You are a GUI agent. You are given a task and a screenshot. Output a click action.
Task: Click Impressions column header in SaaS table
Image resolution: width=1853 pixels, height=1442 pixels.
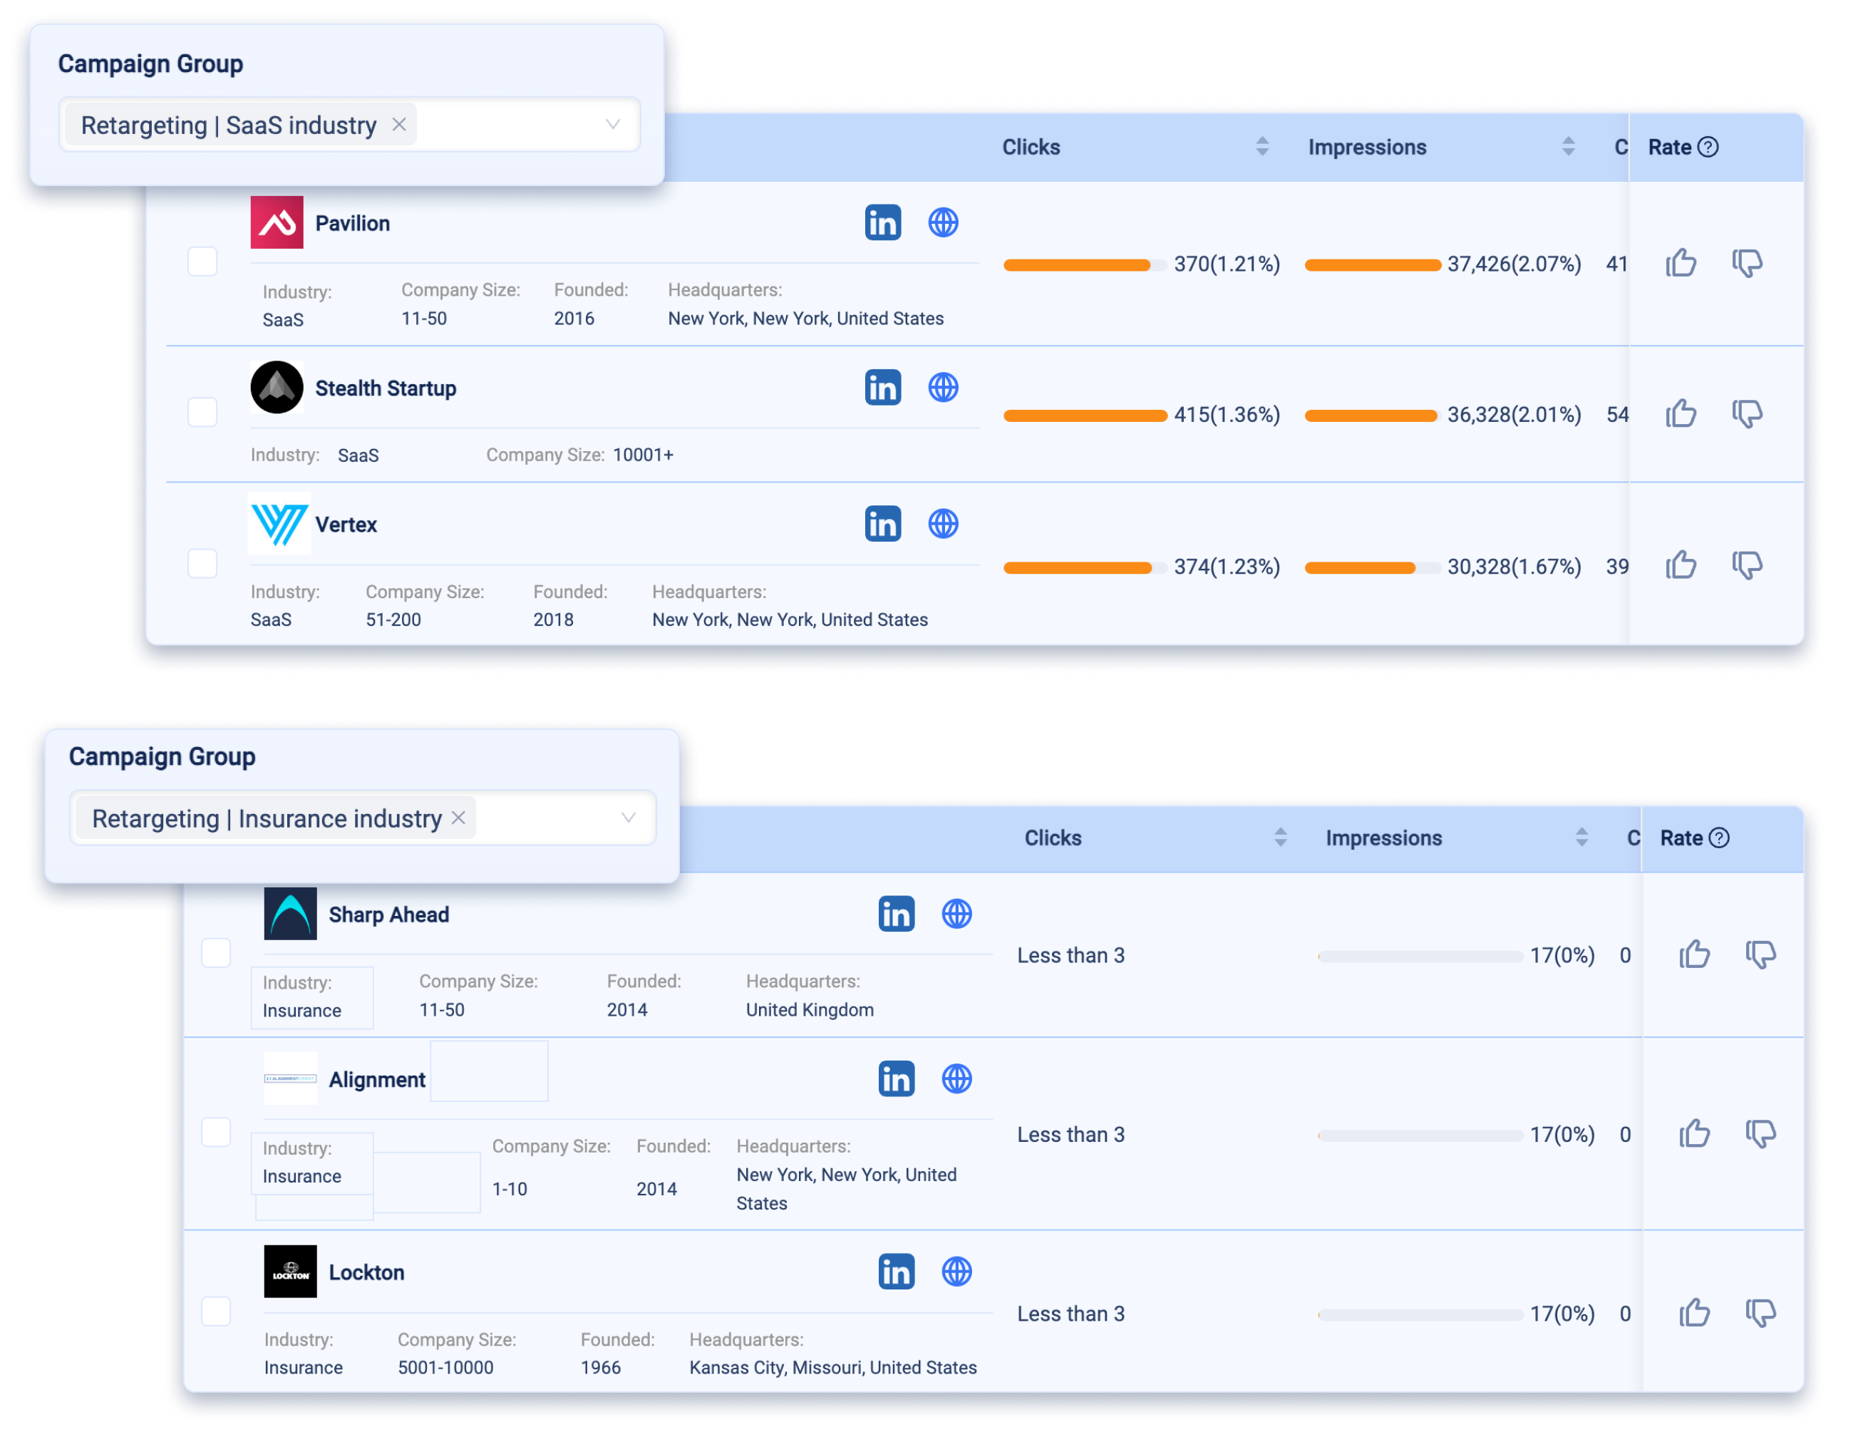[x=1367, y=147]
